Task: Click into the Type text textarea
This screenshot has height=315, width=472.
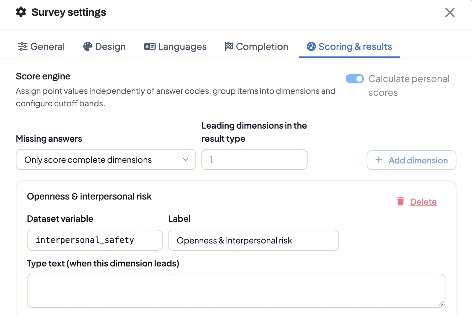Action: pyautogui.click(x=236, y=290)
